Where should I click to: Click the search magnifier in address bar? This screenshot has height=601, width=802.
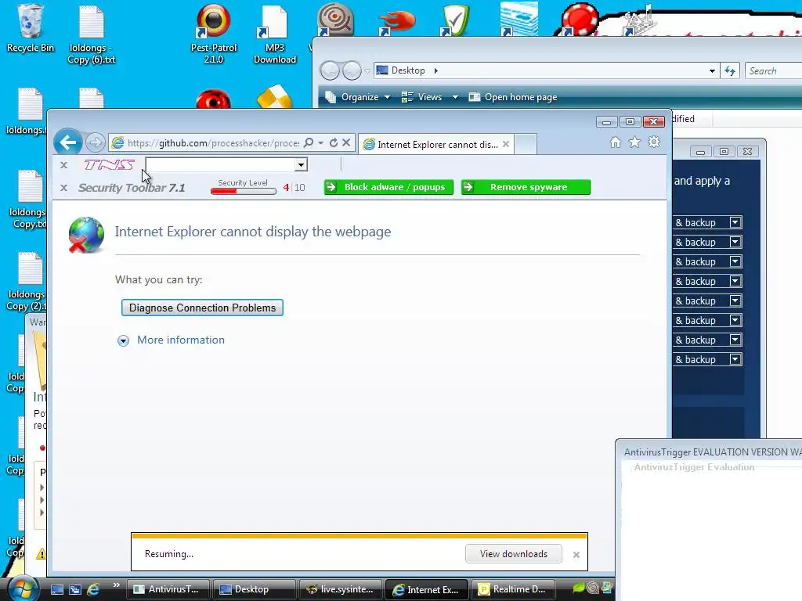(x=309, y=143)
